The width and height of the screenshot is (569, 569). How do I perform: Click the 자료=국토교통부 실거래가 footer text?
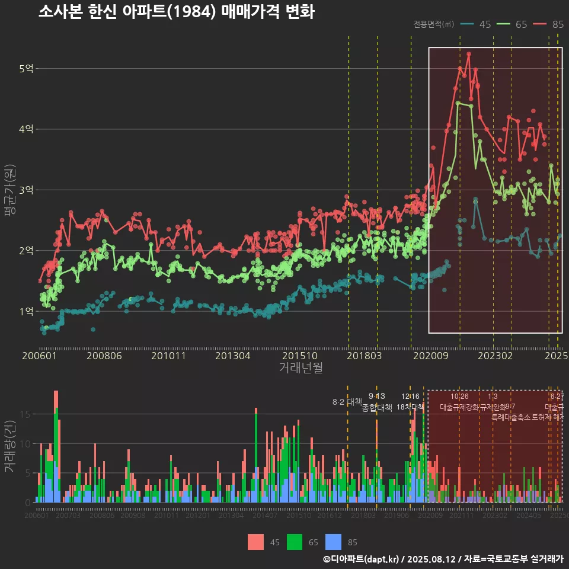tap(513, 559)
